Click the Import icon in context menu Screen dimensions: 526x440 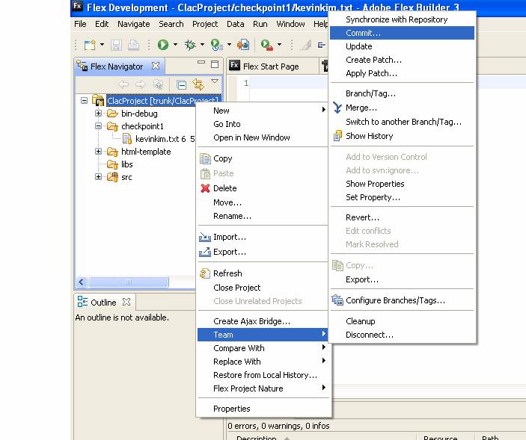[x=205, y=237]
